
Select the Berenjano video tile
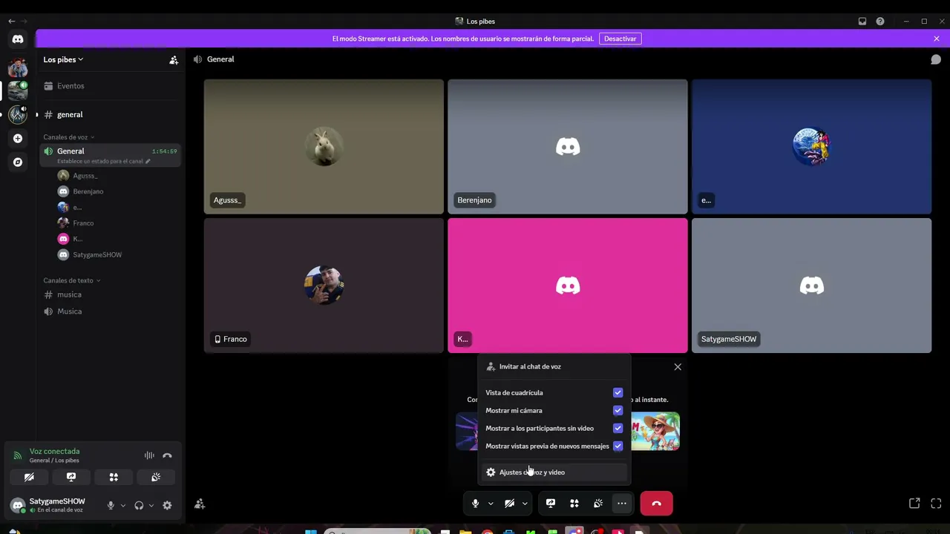click(568, 147)
